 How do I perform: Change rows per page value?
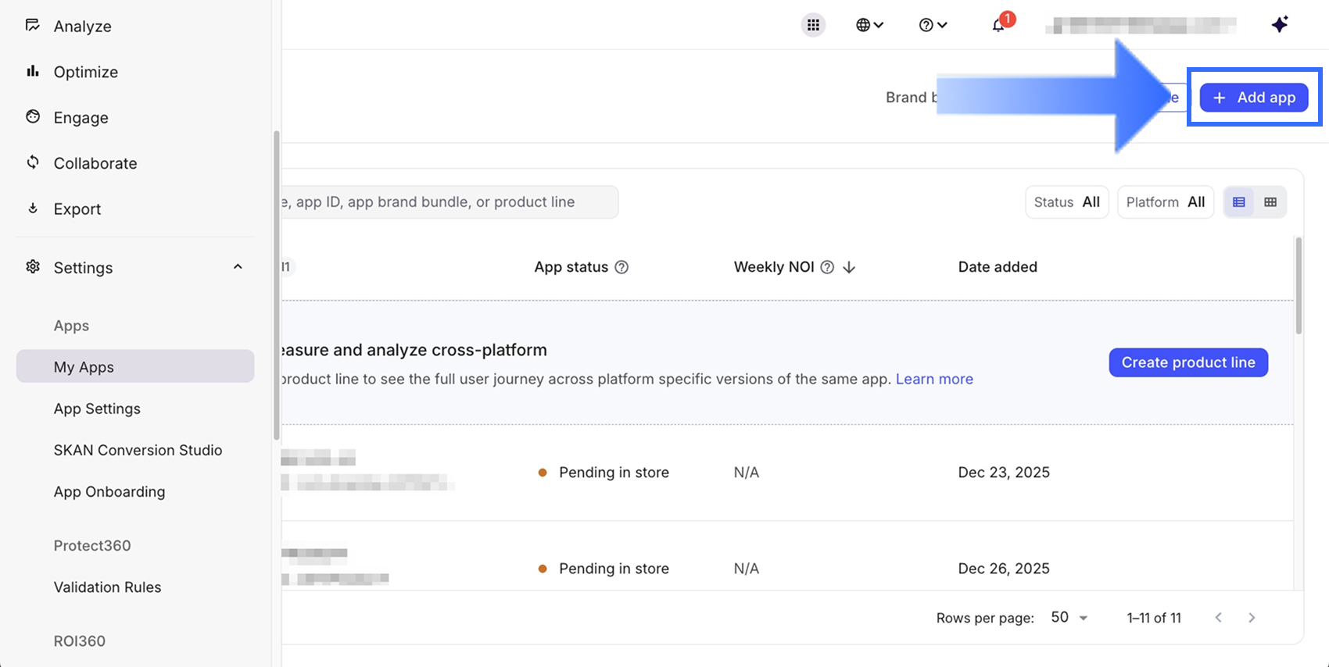[1069, 618]
